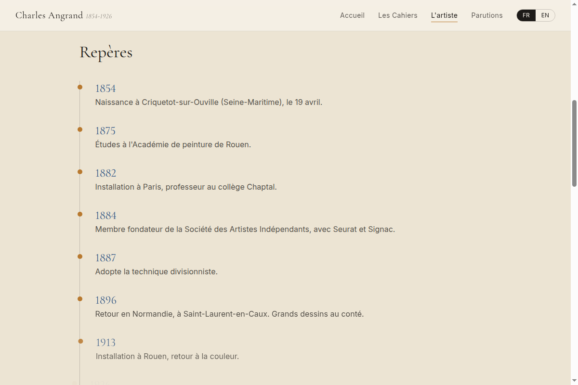Click text 'Naissance à Criquetot-sur-Ouville'
Image resolution: width=578 pixels, height=385 pixels.
pyautogui.click(x=157, y=102)
